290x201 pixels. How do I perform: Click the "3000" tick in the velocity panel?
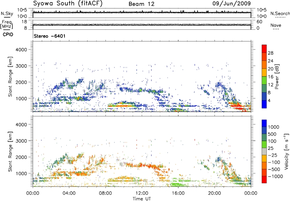pyautogui.click(x=21, y=141)
